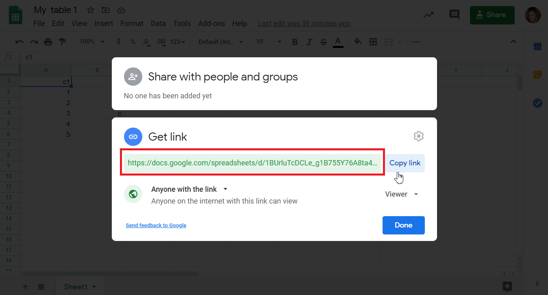Viewport: 548px width, 295px height.
Task: Open the fill color paint bucket
Action: [358, 41]
